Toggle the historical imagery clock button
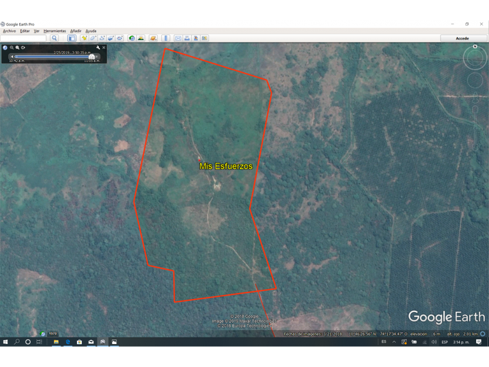 (x=132, y=38)
